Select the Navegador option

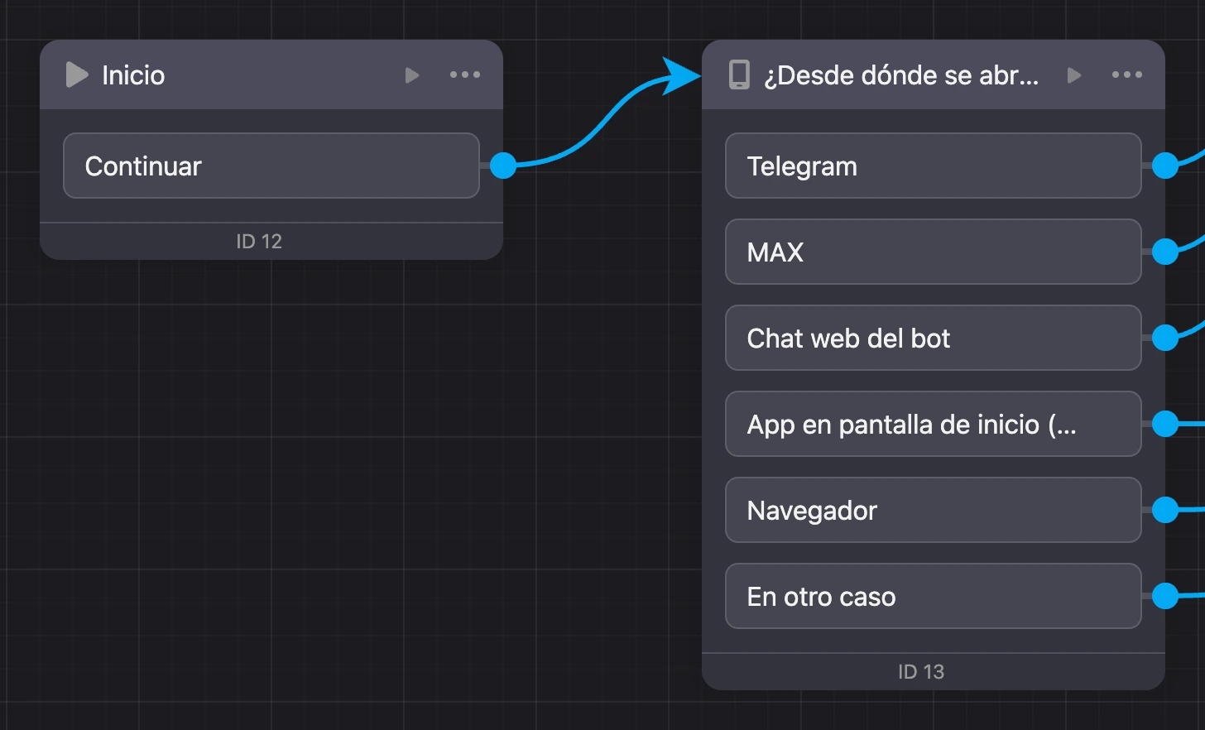click(x=934, y=510)
